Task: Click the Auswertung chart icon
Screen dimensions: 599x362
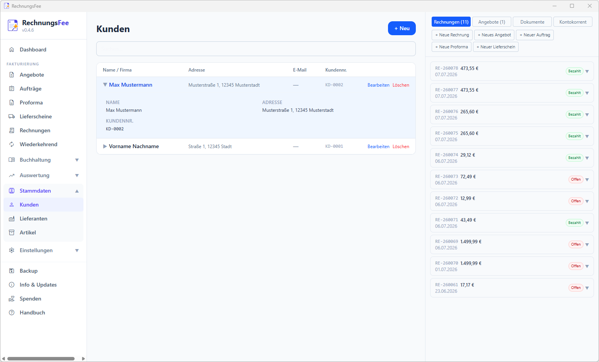Action: [x=12, y=175]
